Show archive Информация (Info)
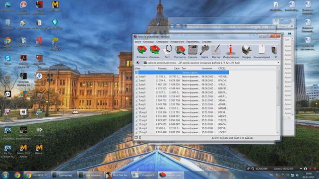 (x=231, y=52)
